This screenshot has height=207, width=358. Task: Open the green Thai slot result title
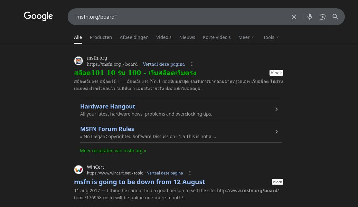point(135,73)
